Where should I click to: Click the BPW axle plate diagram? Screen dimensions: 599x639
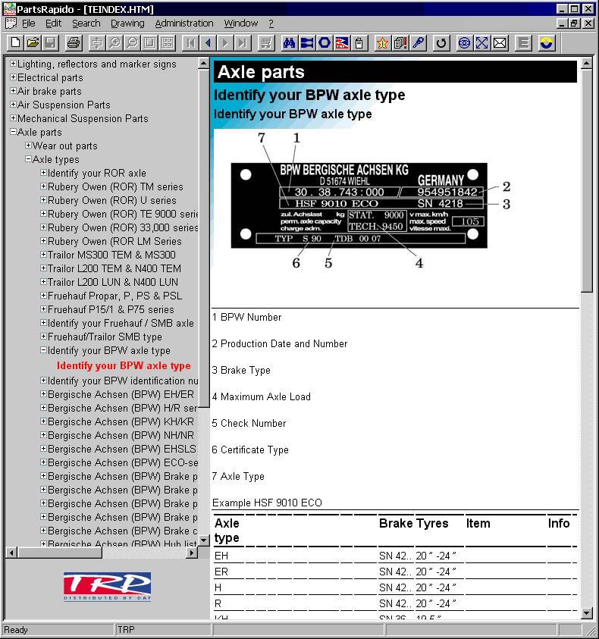pyautogui.click(x=359, y=205)
